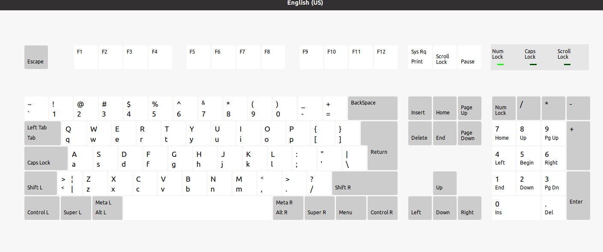Click the greater-than less-than key beside Shift L

coord(70,183)
